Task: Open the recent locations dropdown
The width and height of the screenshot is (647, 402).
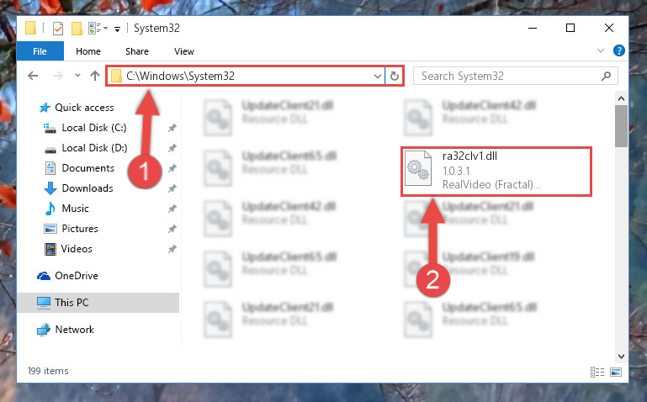Action: click(x=77, y=76)
